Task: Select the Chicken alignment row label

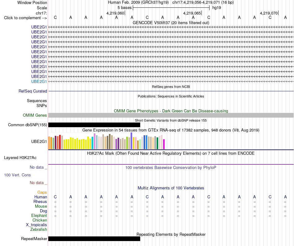Action: (x=40, y=220)
